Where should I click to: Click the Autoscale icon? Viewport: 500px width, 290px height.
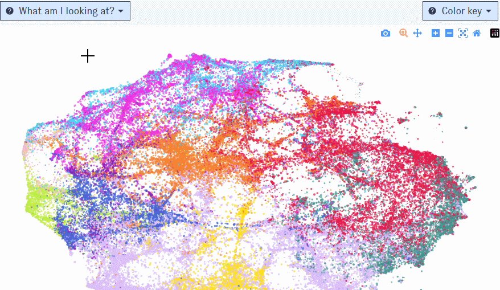462,33
